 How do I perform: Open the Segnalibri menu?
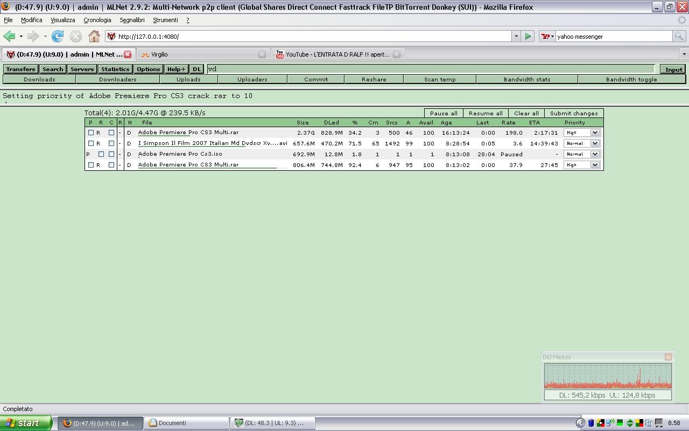(132, 20)
